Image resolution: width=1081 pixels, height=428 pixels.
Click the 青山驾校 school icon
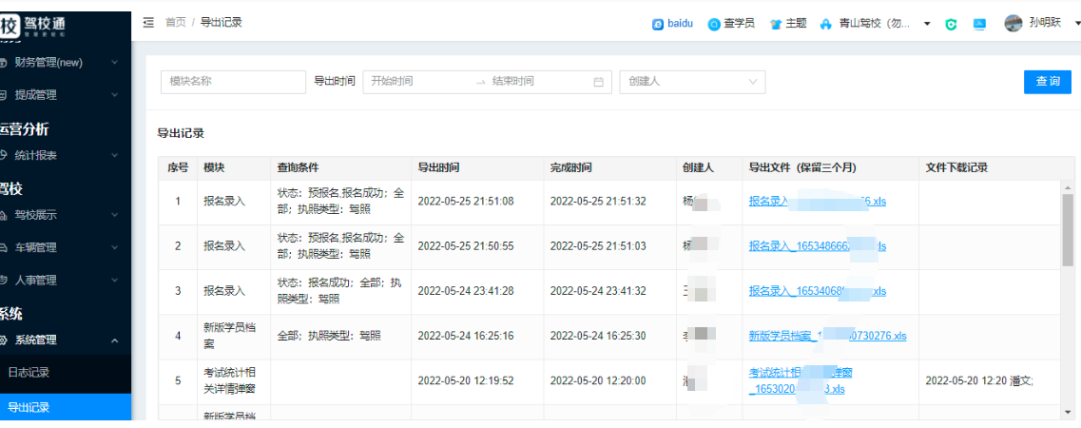click(x=826, y=24)
